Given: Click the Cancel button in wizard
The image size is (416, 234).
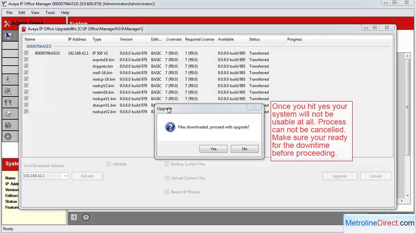Looking at the screenshot, I should tap(376, 176).
